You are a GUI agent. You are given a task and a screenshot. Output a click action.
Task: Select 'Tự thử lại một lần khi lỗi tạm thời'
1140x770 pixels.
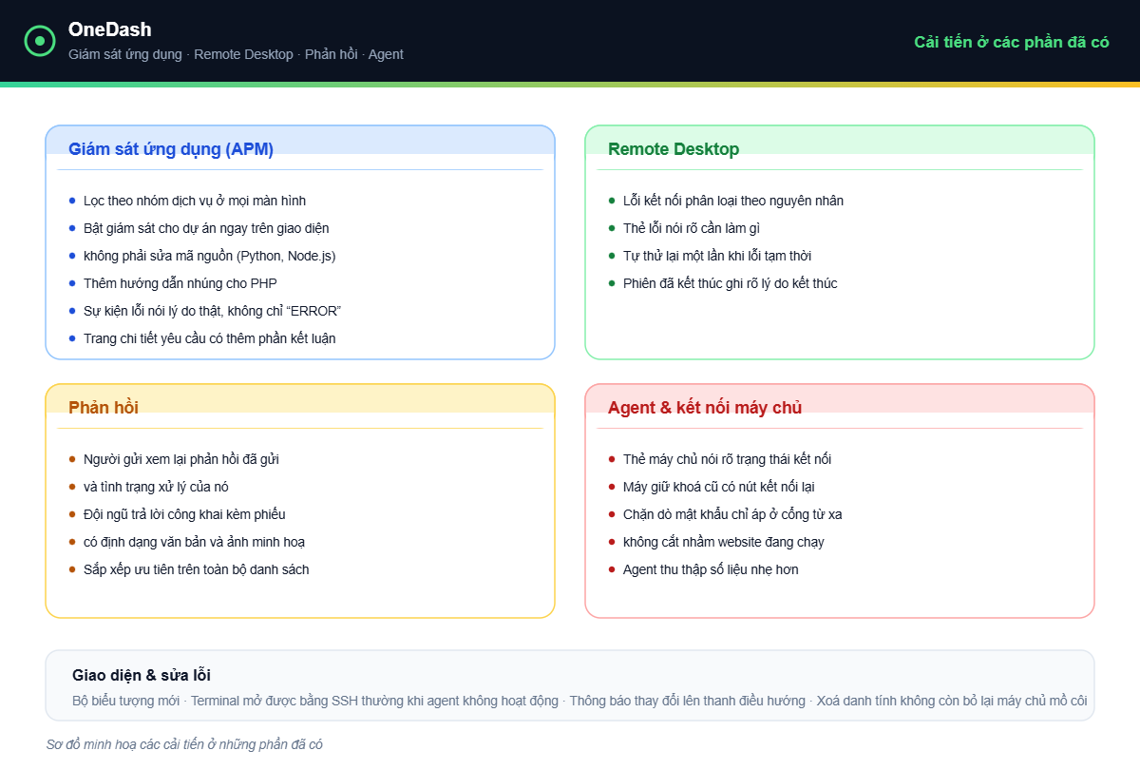(x=717, y=256)
